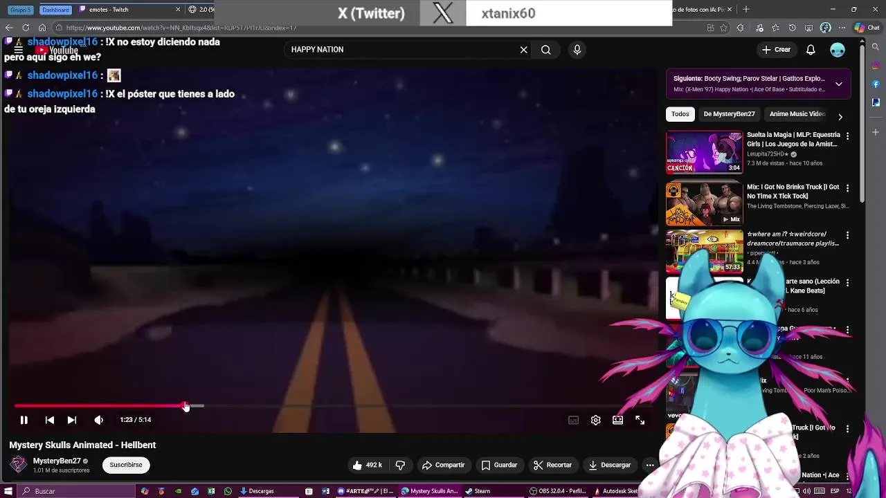Pause the Hellbent video
This screenshot has width=886, height=498.
pyautogui.click(x=24, y=420)
